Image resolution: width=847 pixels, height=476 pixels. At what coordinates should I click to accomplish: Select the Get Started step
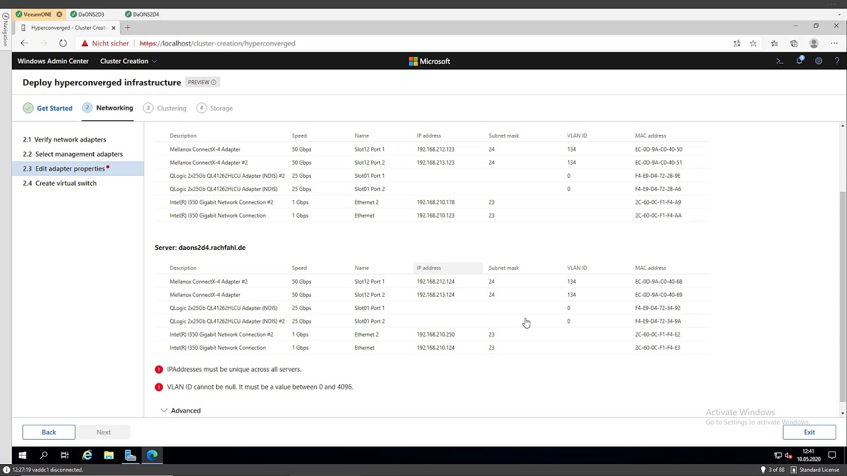click(x=48, y=108)
